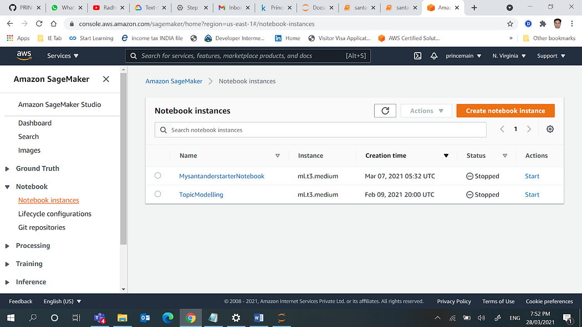This screenshot has height=327, width=582.
Task: Open Outlook from taskbar
Action: tap(145, 318)
